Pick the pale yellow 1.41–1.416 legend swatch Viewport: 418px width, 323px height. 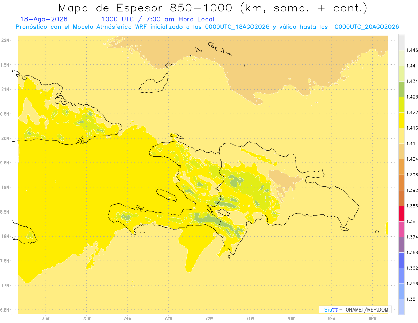tap(402, 136)
